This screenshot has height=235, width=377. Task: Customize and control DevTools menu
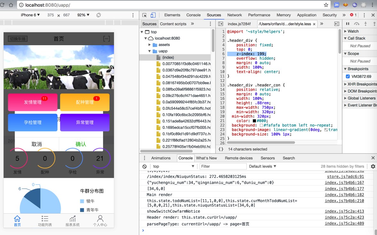click(364, 15)
